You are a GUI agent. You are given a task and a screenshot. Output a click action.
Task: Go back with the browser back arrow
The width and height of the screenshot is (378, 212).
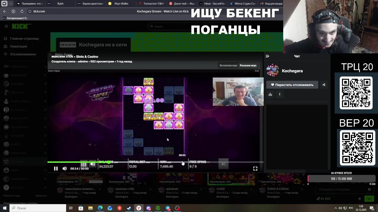tap(5, 11)
